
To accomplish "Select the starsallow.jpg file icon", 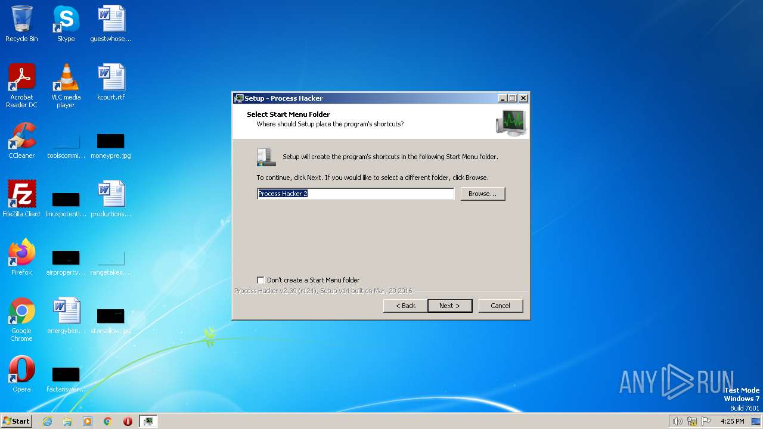I will 111,321.
